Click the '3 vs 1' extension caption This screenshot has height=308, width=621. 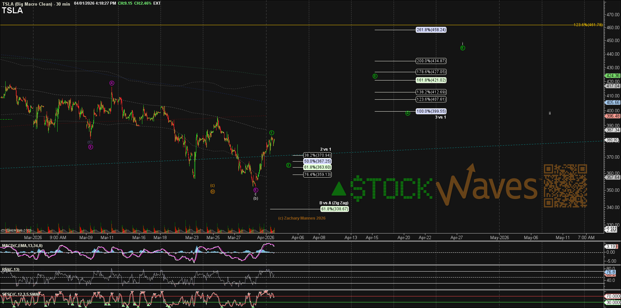click(x=440, y=118)
